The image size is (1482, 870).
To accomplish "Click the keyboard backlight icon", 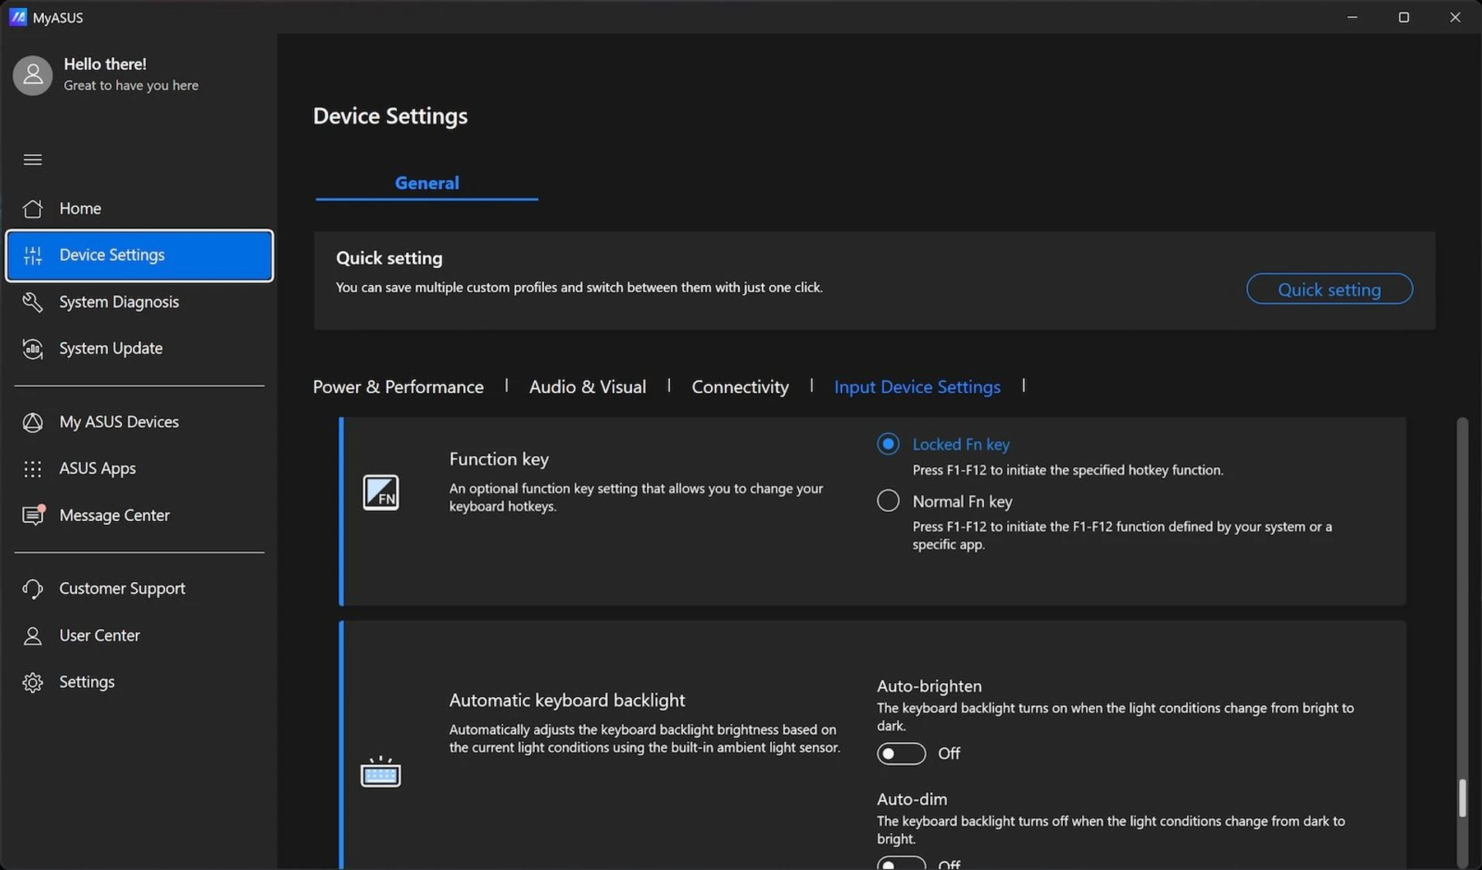I will pos(381,771).
